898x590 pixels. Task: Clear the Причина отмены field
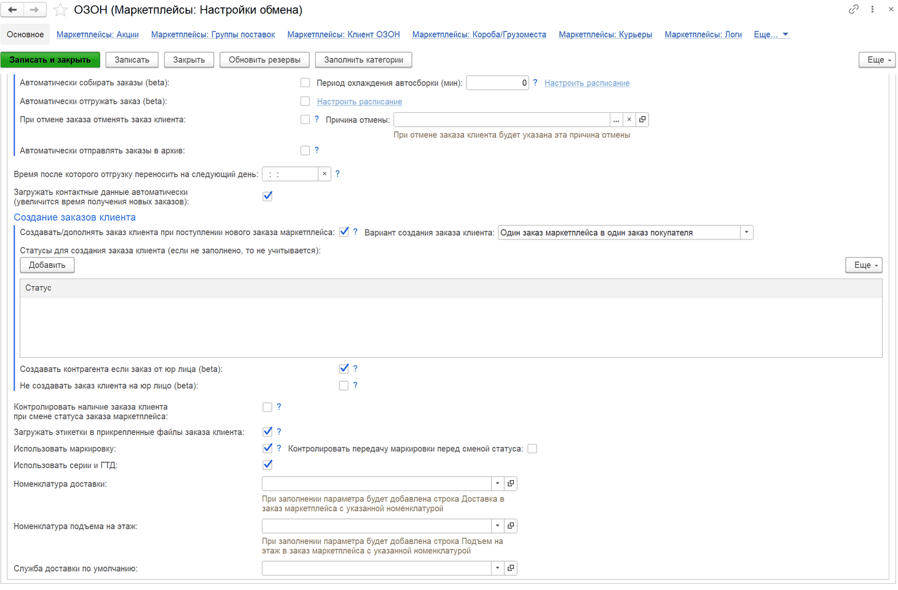coord(629,120)
